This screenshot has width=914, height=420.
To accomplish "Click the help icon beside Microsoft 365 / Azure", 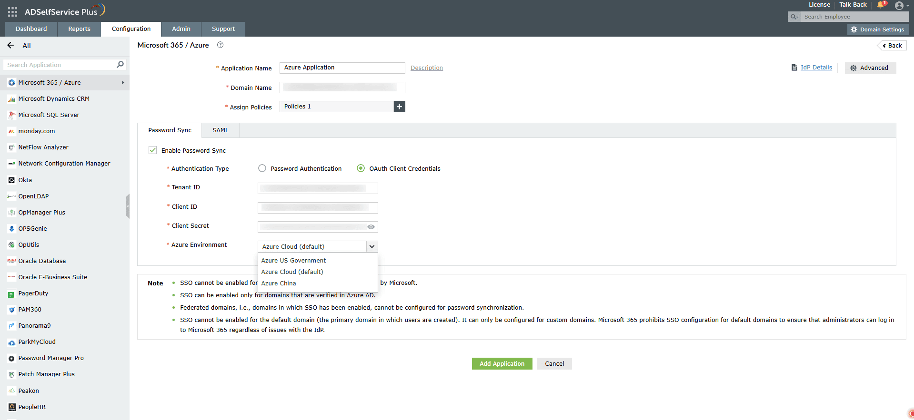I will [x=220, y=45].
